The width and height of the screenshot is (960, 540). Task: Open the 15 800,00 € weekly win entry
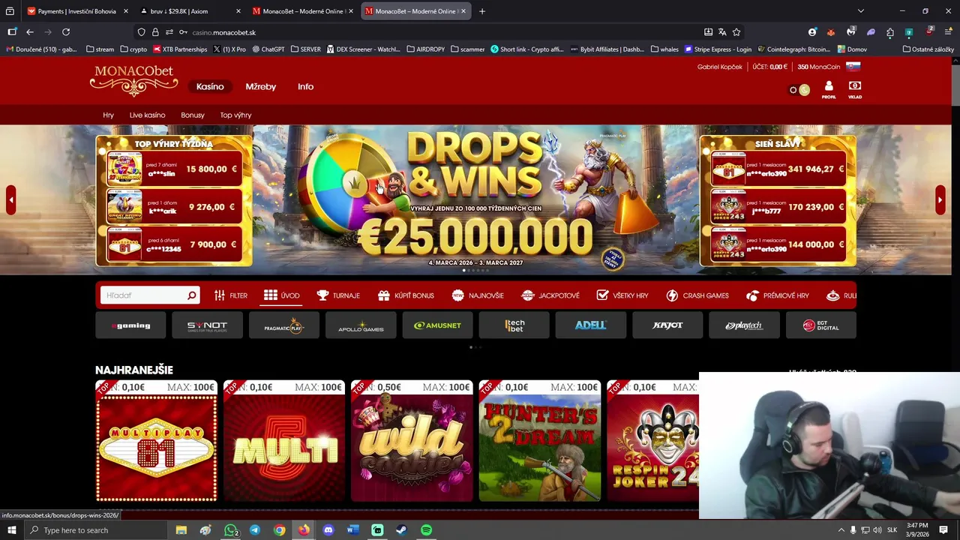[175, 169]
